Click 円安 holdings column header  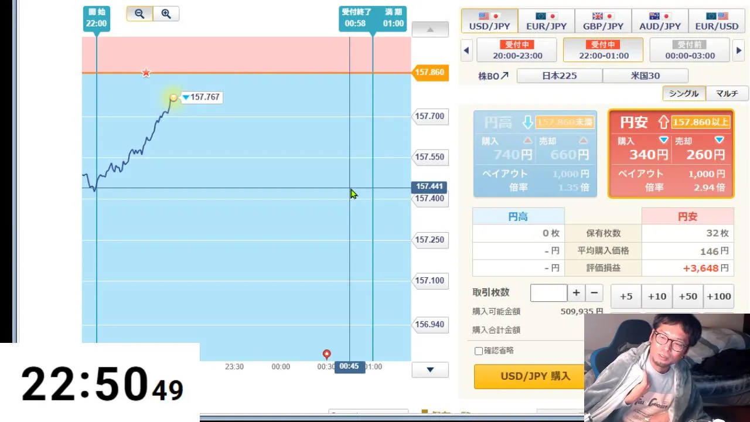pos(688,216)
